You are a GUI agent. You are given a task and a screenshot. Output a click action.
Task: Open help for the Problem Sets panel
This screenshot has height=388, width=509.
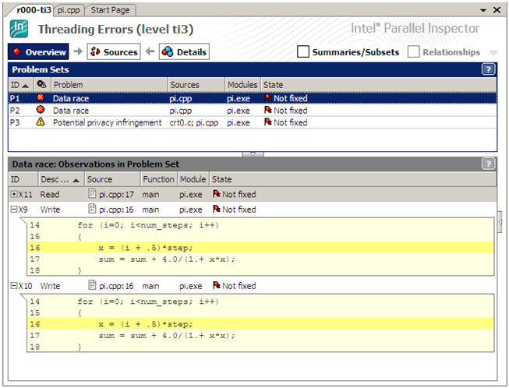click(488, 69)
